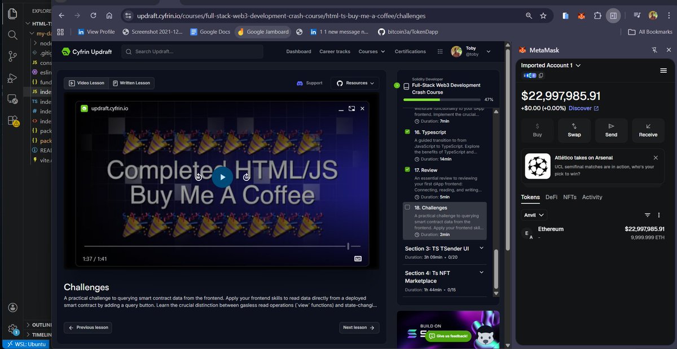Skip forward with forward-skip icon
The height and width of the screenshot is (349, 677).
pos(247,177)
